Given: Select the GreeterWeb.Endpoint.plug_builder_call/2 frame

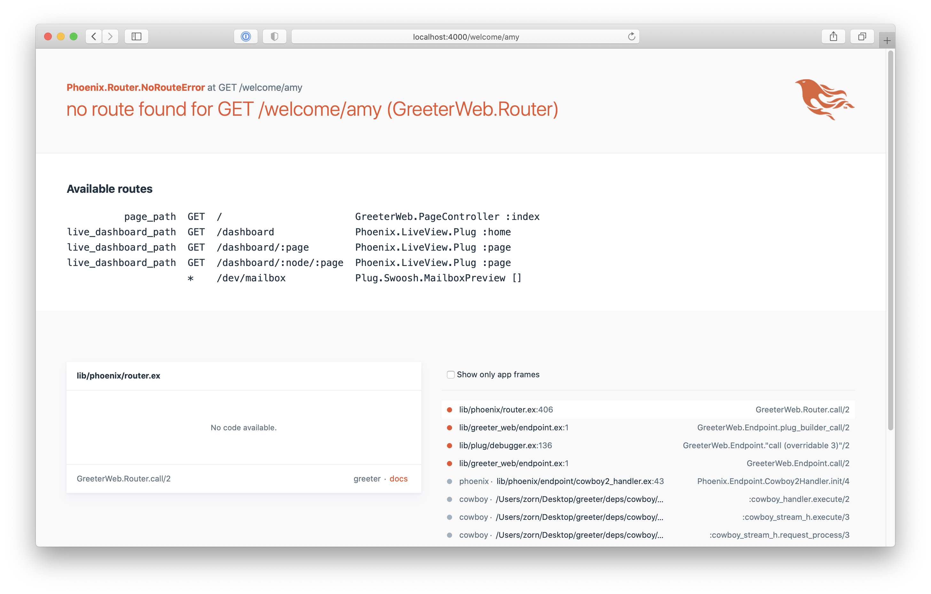Looking at the screenshot, I should coord(773,428).
